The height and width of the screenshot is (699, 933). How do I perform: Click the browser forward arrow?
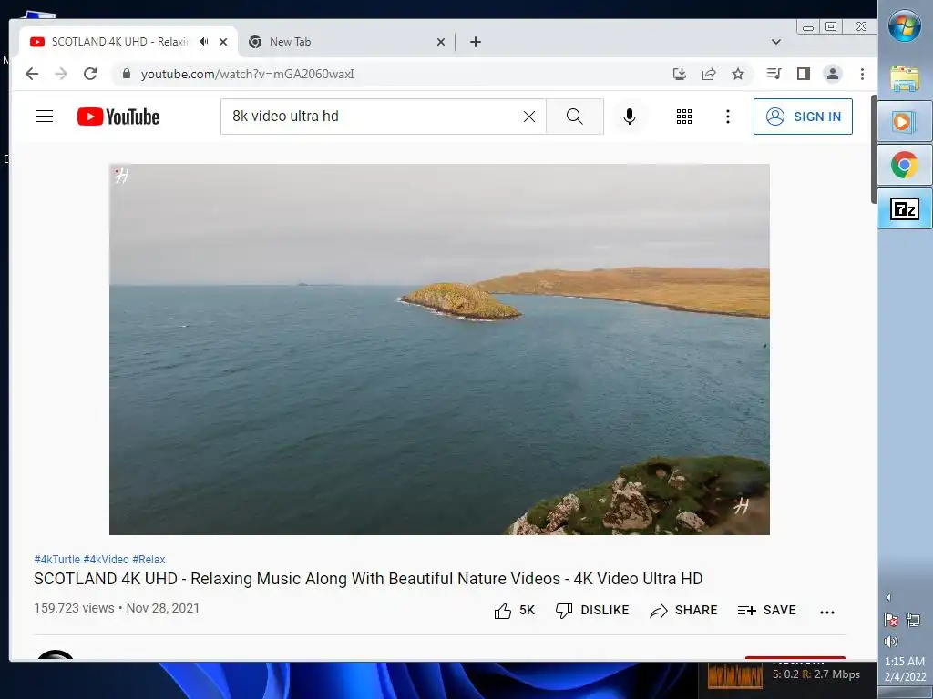61,74
